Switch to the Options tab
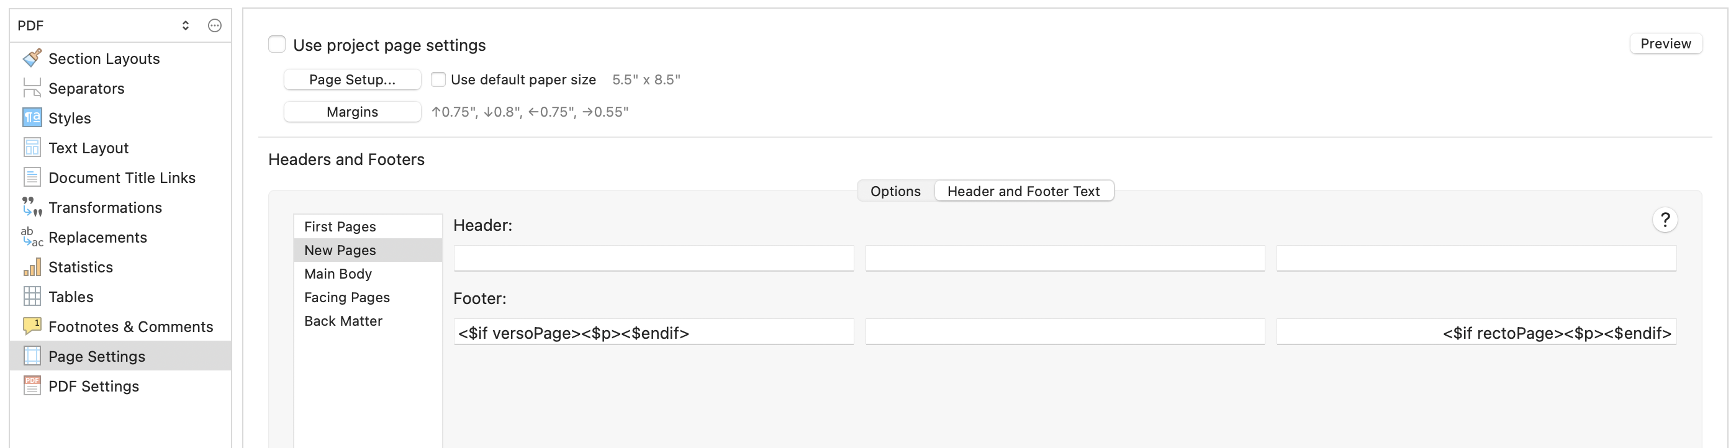Image resolution: width=1736 pixels, height=448 pixels. pyautogui.click(x=895, y=190)
